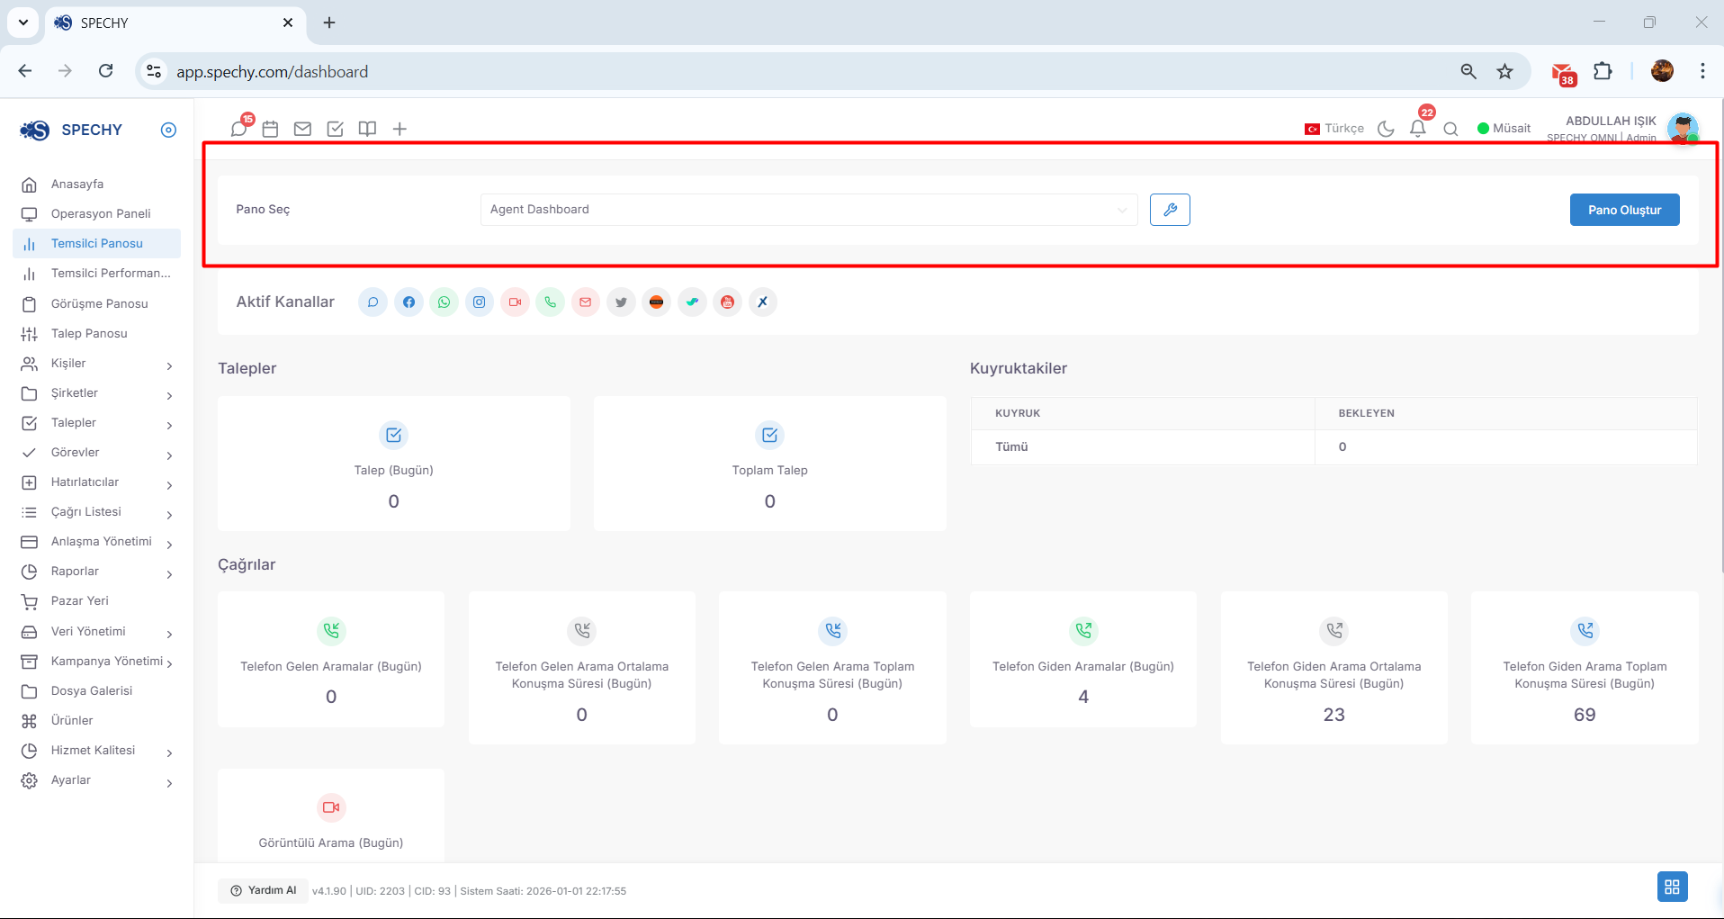Select the WhatsApp channel icon

coord(444,302)
